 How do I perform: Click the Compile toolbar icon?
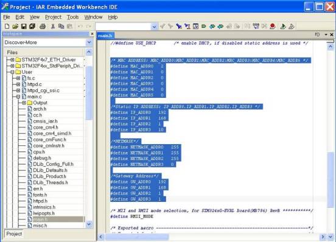coord(247,26)
